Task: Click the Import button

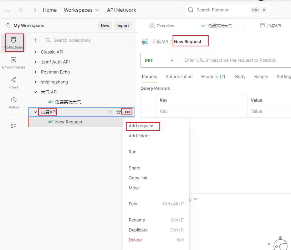Action: click(x=123, y=26)
